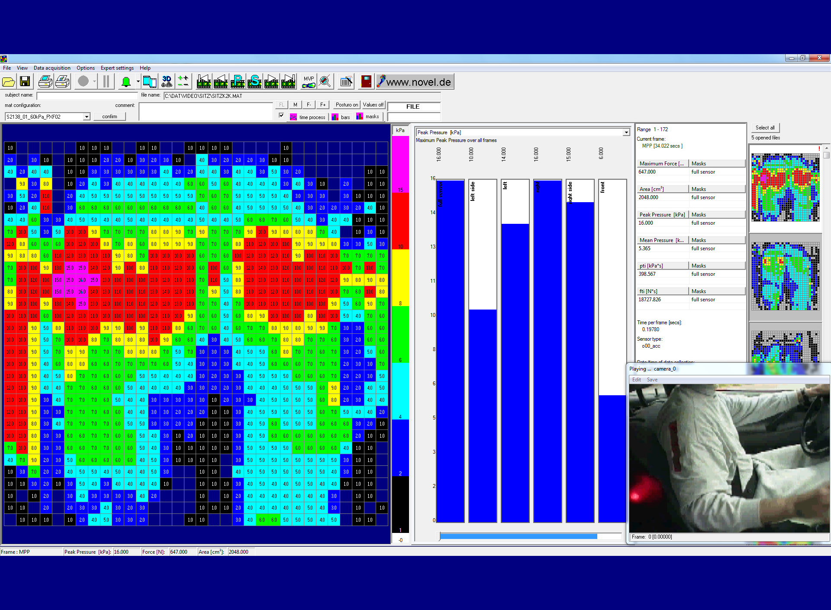Screen dimensions: 831x610
Task: Click the P film strip icon
Action: click(238, 82)
